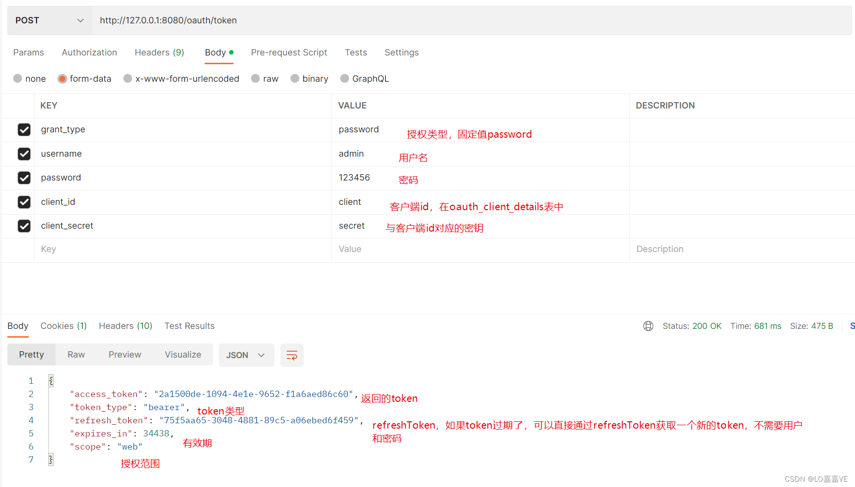Image resolution: width=855 pixels, height=487 pixels.
Task: Click the line wrap icon next to JSON dropdown
Action: pos(291,355)
